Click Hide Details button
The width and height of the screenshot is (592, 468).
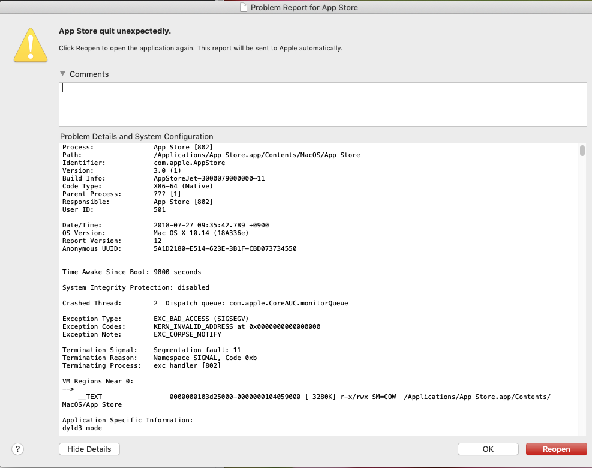89,449
